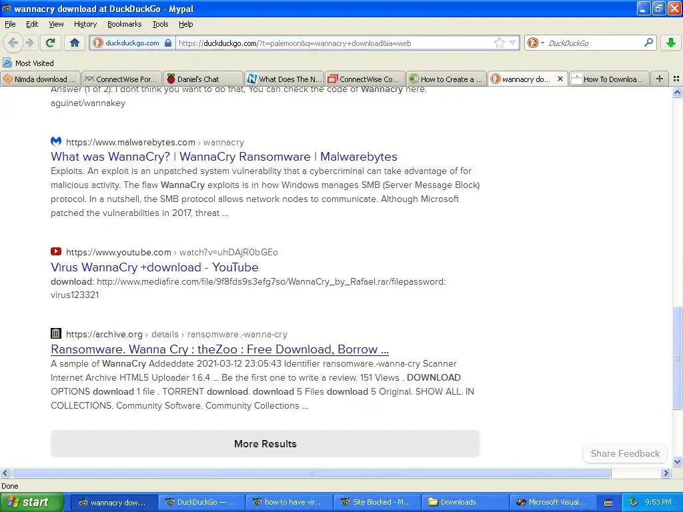Open the Windows start button
Viewport: 683px width, 512px height.
pos(31,502)
